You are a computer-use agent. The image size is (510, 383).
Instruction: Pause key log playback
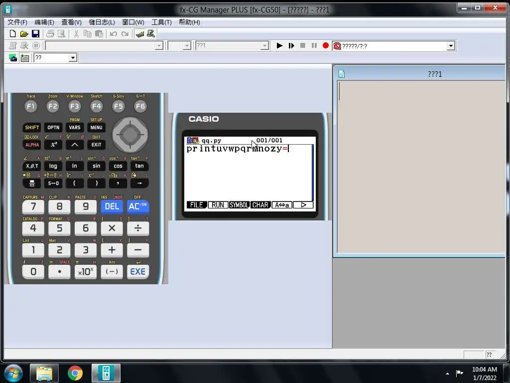coord(314,45)
